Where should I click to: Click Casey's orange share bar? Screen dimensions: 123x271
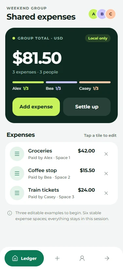click(x=95, y=82)
